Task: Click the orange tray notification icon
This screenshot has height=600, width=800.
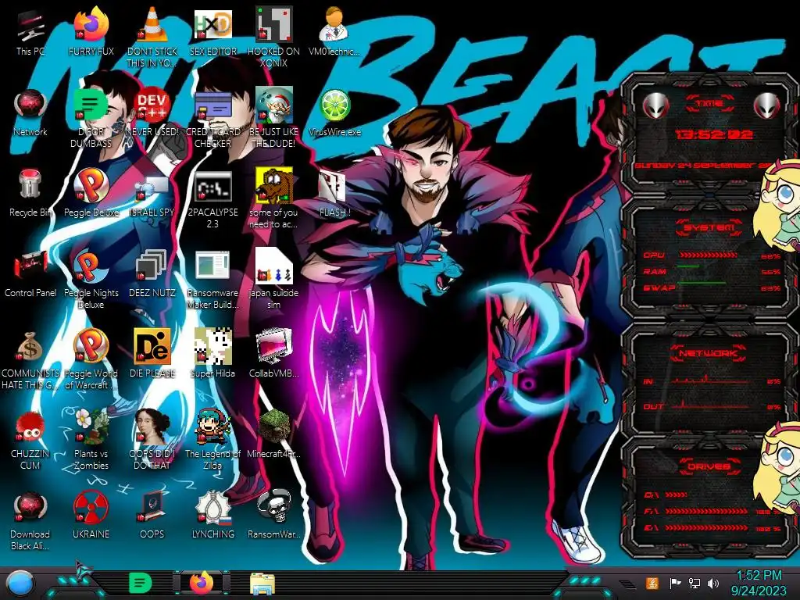Action: [652, 583]
